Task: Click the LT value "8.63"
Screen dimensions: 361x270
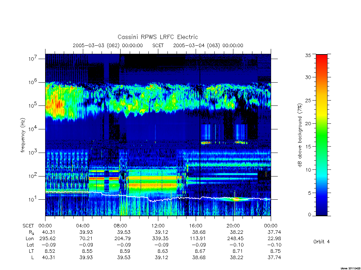Action: tap(163, 251)
